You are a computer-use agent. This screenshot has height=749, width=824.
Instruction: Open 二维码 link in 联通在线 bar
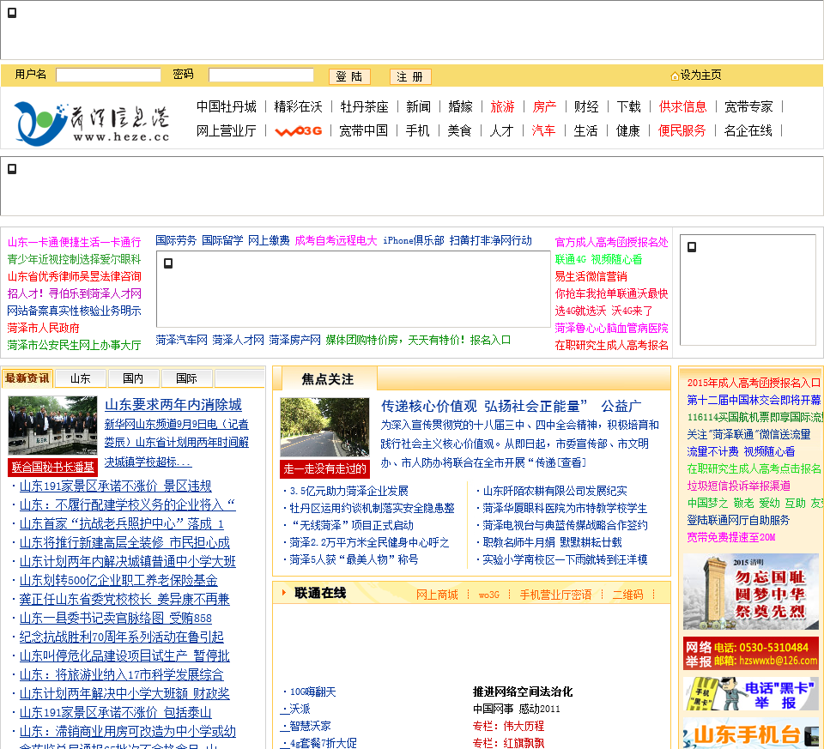click(627, 595)
